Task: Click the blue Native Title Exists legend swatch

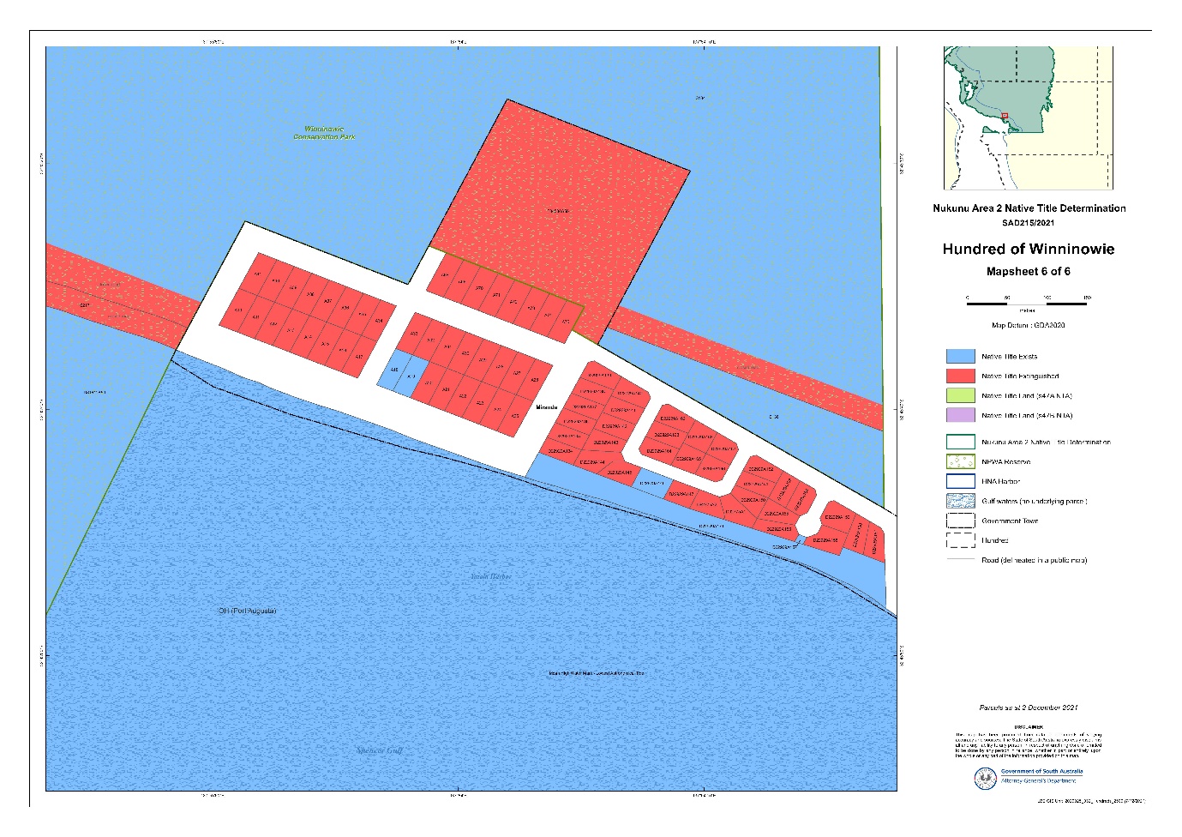Action: pos(961,356)
